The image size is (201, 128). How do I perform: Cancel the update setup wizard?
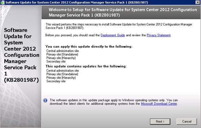[187, 121]
